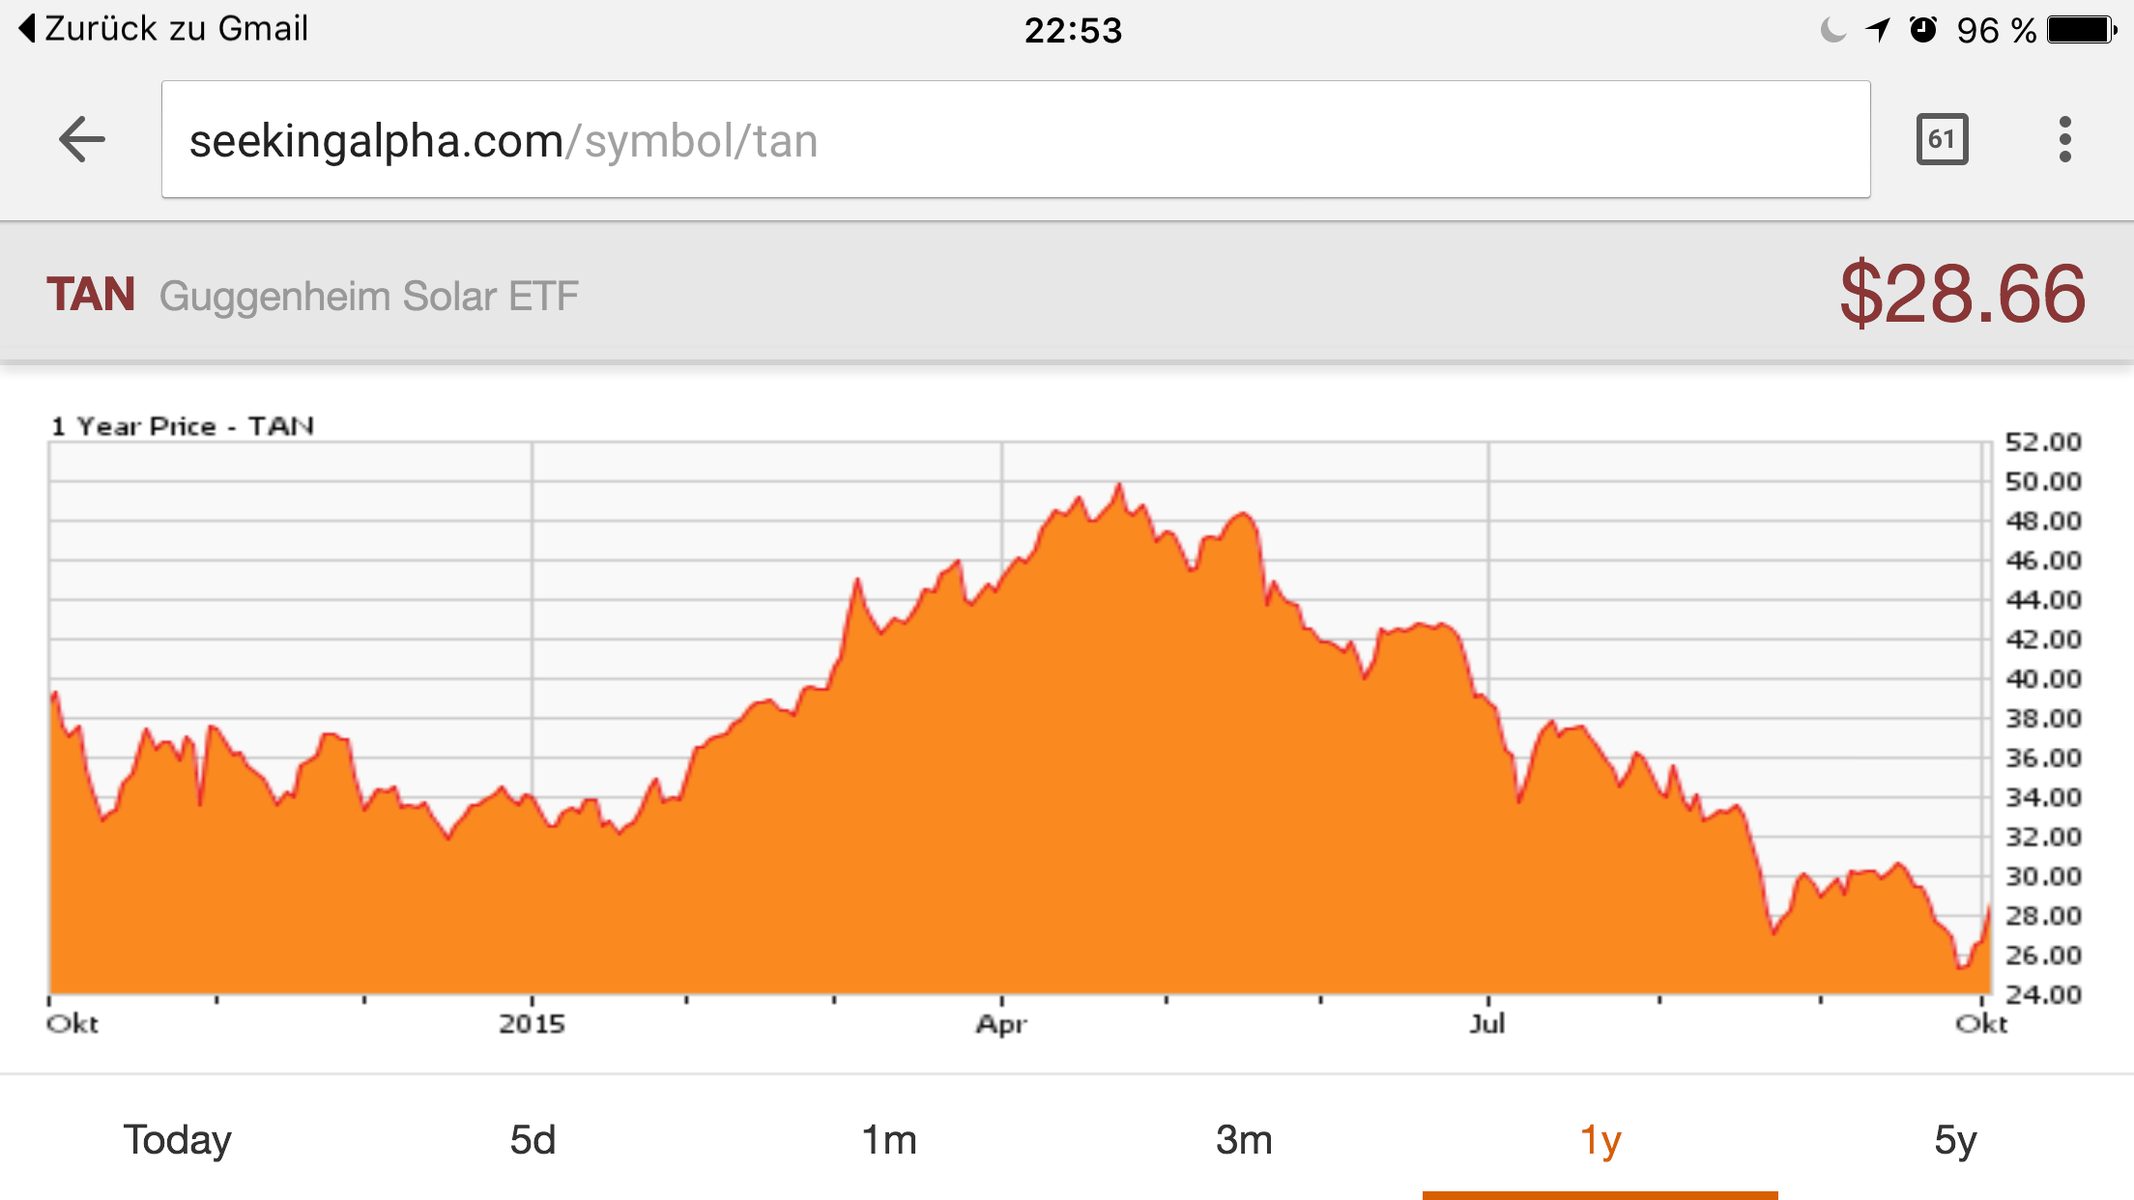The width and height of the screenshot is (2134, 1200).
Task: Focus the seekingalpha.com address bar
Action: (1015, 140)
